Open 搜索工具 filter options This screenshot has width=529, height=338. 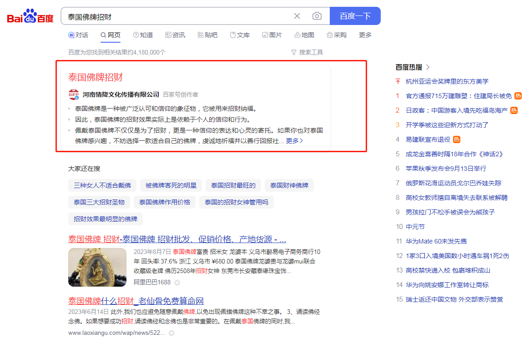click(x=307, y=52)
